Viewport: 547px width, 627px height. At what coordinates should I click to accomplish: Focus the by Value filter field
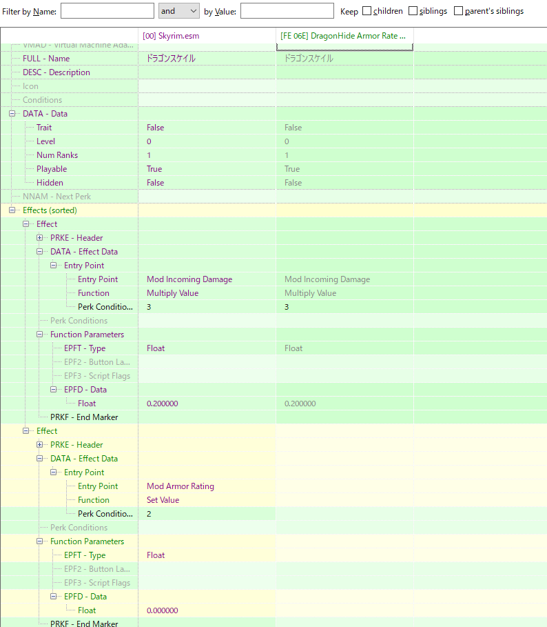point(287,11)
